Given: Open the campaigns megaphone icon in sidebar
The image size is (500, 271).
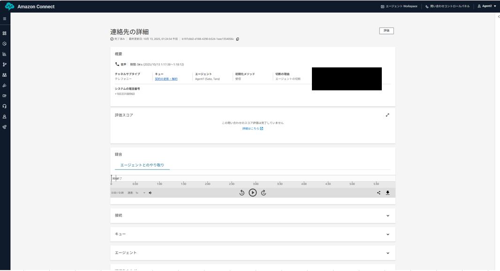Looking at the screenshot, I should [x=5, y=85].
